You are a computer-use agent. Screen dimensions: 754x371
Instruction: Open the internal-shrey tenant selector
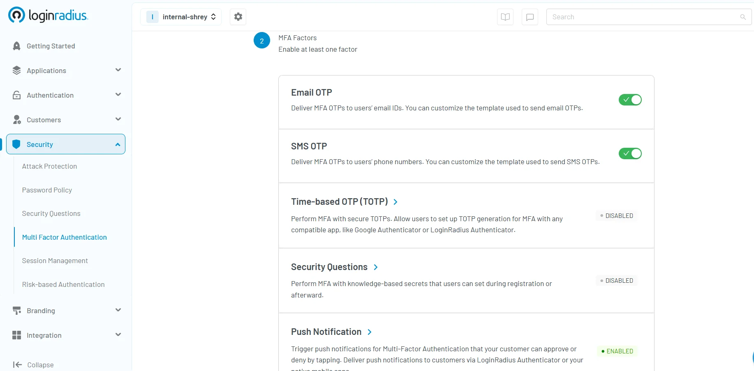181,17
